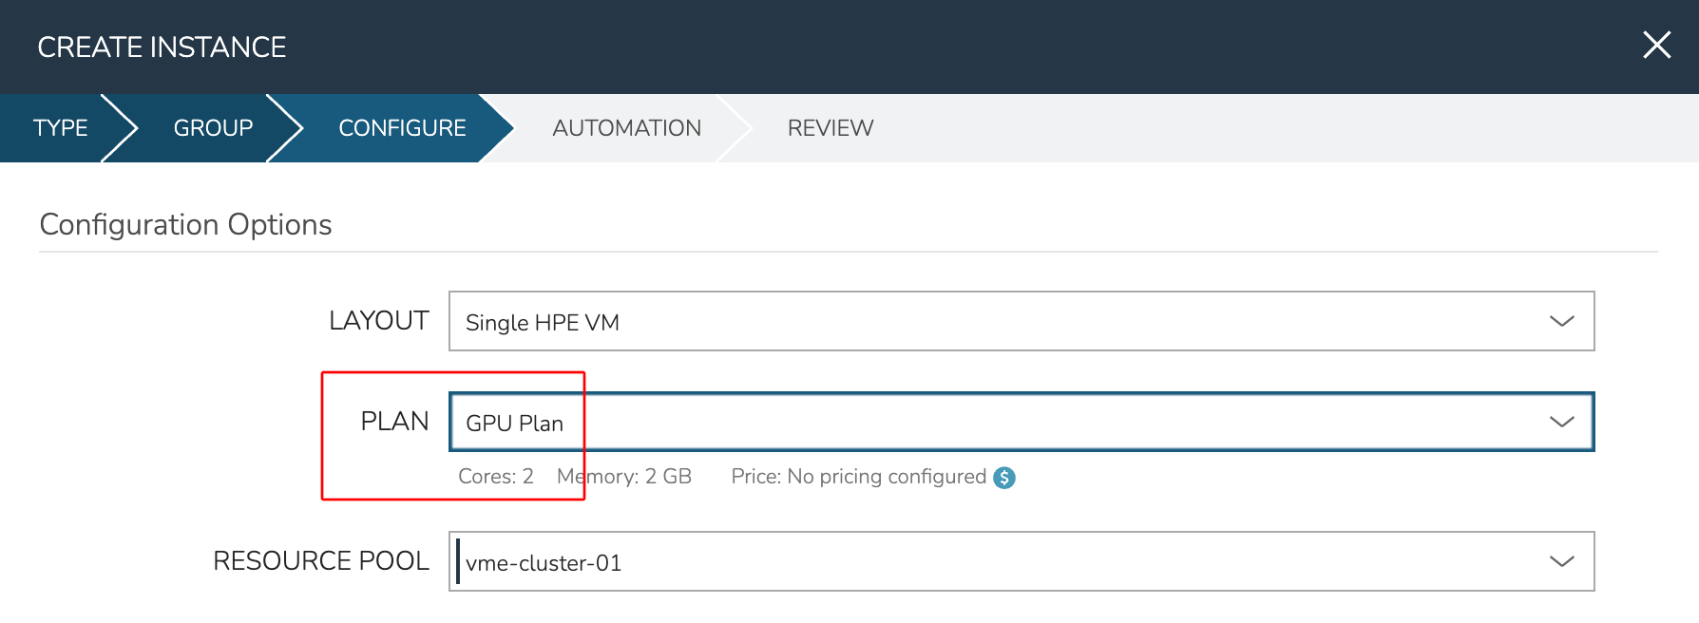
Task: Click the chevron arrow on Resource Pool field
Action: pyautogui.click(x=1561, y=562)
